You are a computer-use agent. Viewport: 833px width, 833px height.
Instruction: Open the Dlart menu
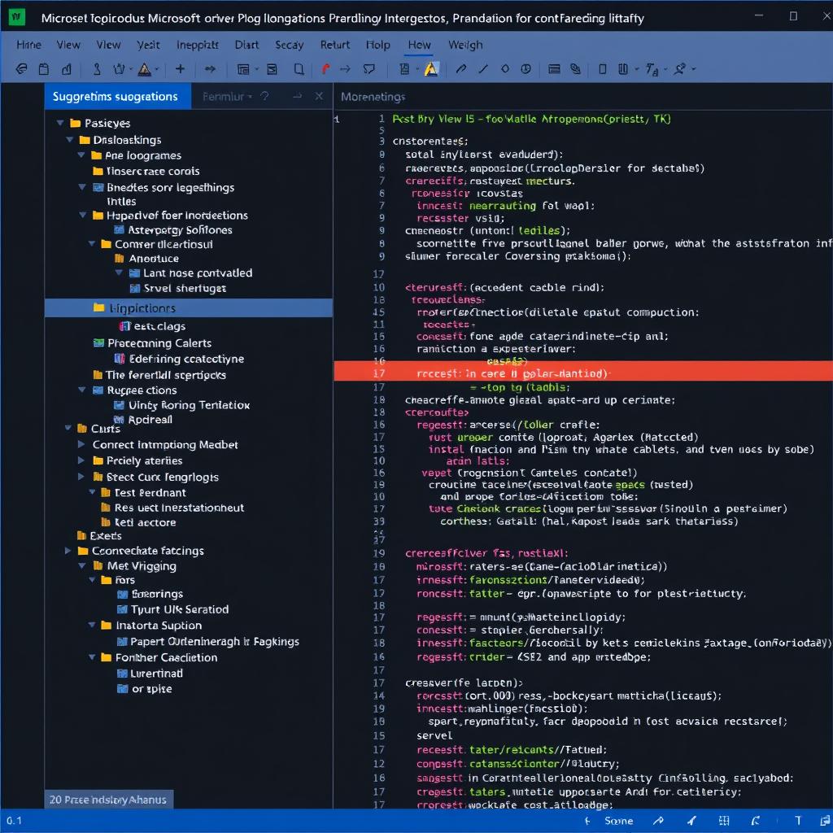(x=246, y=45)
